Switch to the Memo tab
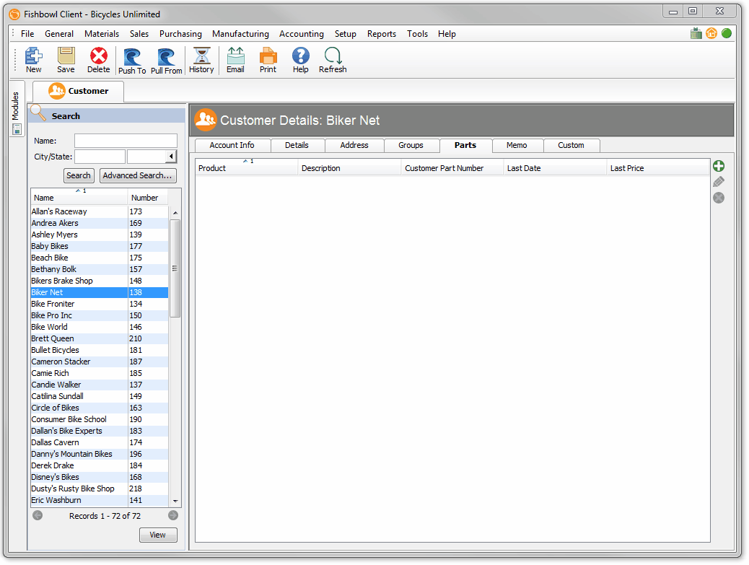Screen dimensions: 749x565 click(517, 145)
